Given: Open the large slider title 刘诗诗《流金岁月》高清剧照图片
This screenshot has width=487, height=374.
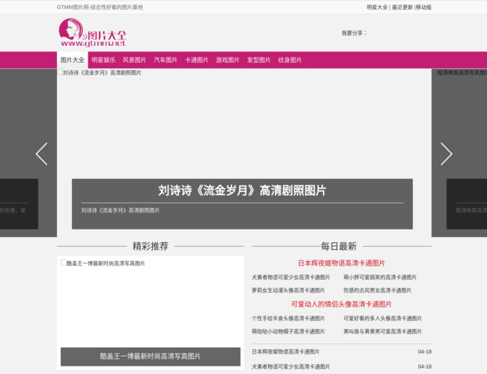Looking at the screenshot, I should coord(242,190).
